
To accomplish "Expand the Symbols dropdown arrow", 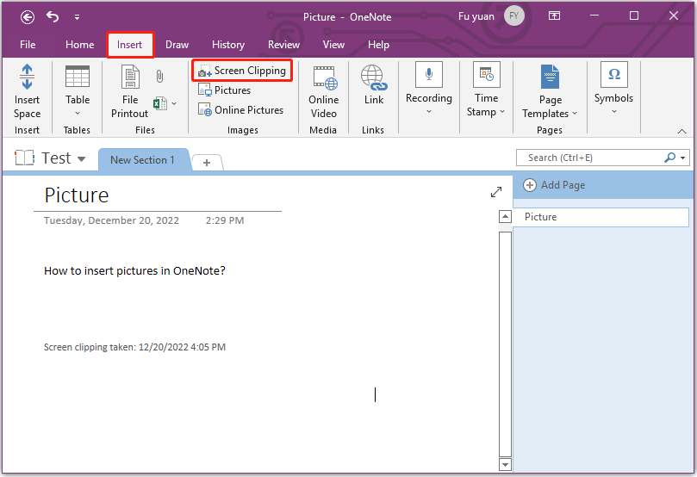I will [x=614, y=111].
